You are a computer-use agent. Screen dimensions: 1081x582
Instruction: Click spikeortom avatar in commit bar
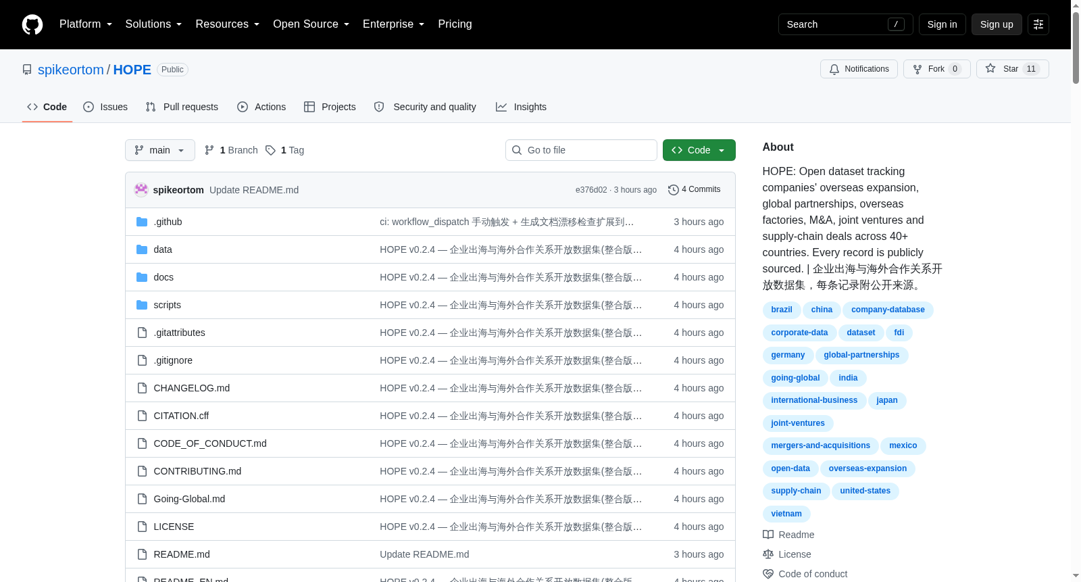(x=141, y=190)
